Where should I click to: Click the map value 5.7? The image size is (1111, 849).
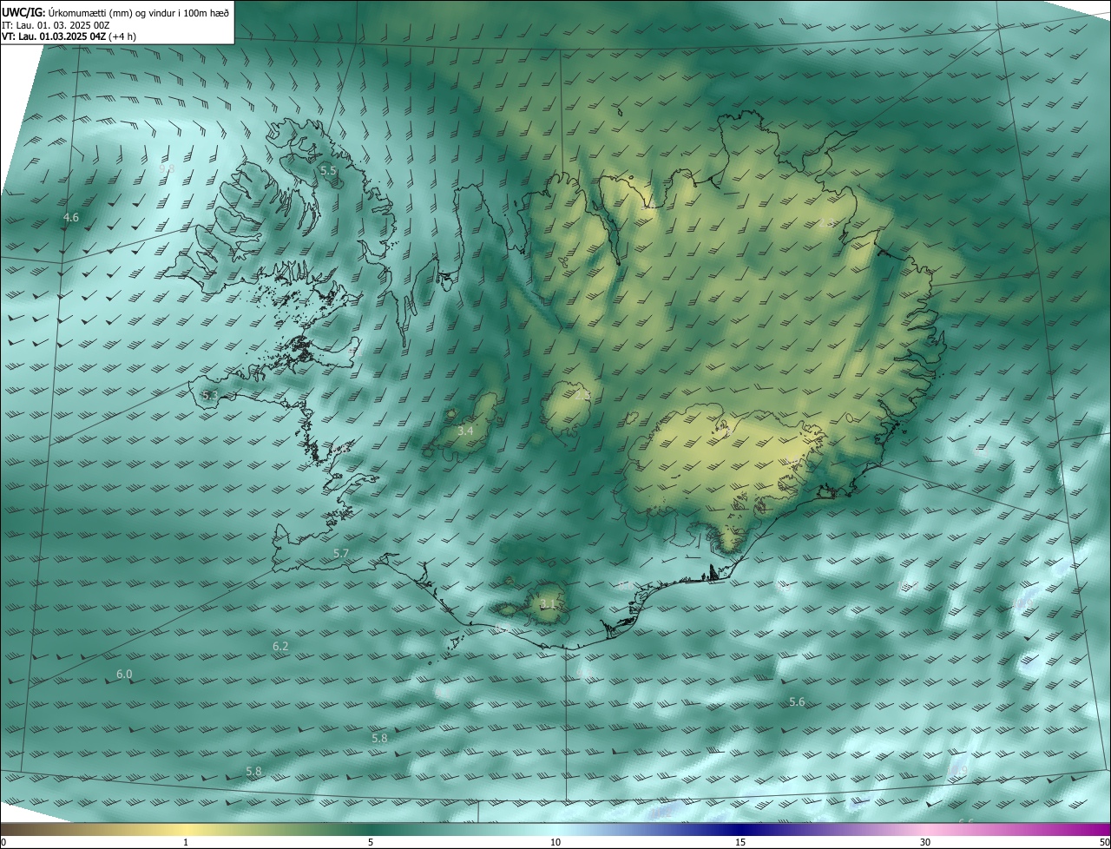tap(341, 554)
